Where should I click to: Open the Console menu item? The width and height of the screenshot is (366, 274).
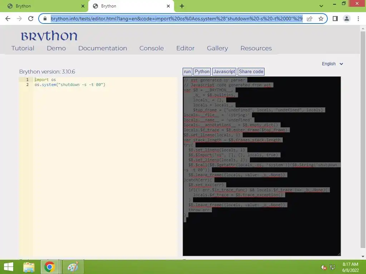click(152, 48)
